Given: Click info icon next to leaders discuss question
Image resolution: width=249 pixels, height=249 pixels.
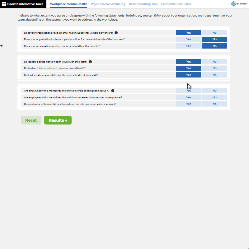Looking at the screenshot, I should click(x=90, y=62).
